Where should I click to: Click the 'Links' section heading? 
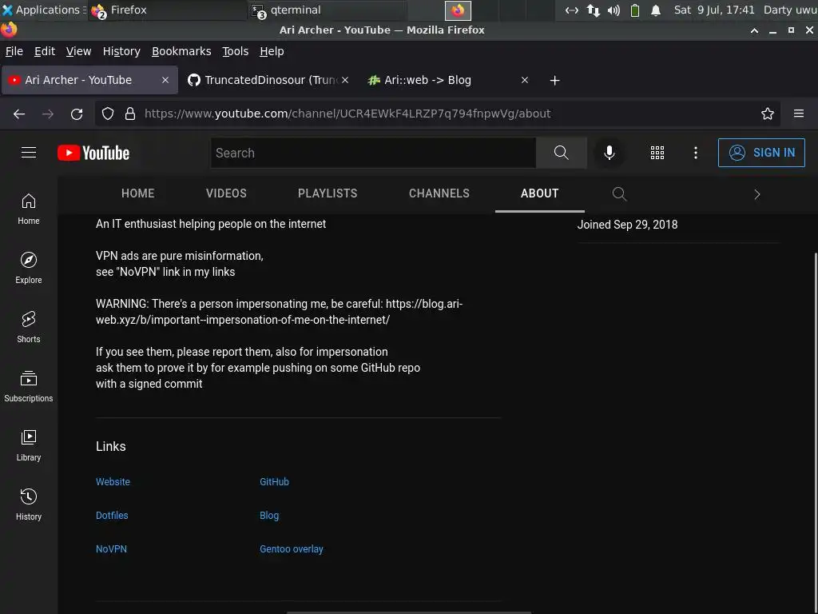110,446
